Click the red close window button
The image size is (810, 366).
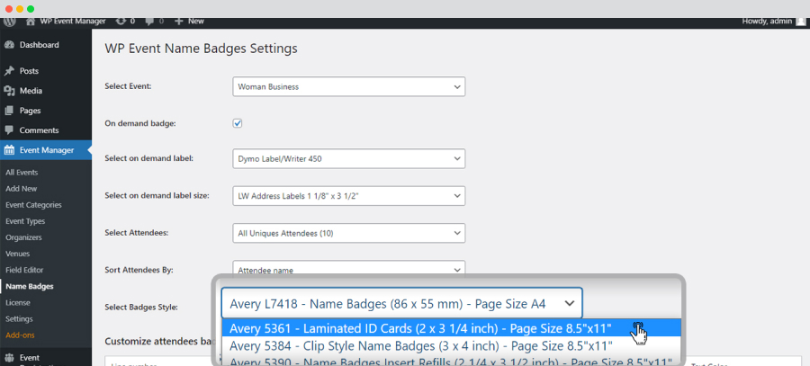tap(9, 9)
